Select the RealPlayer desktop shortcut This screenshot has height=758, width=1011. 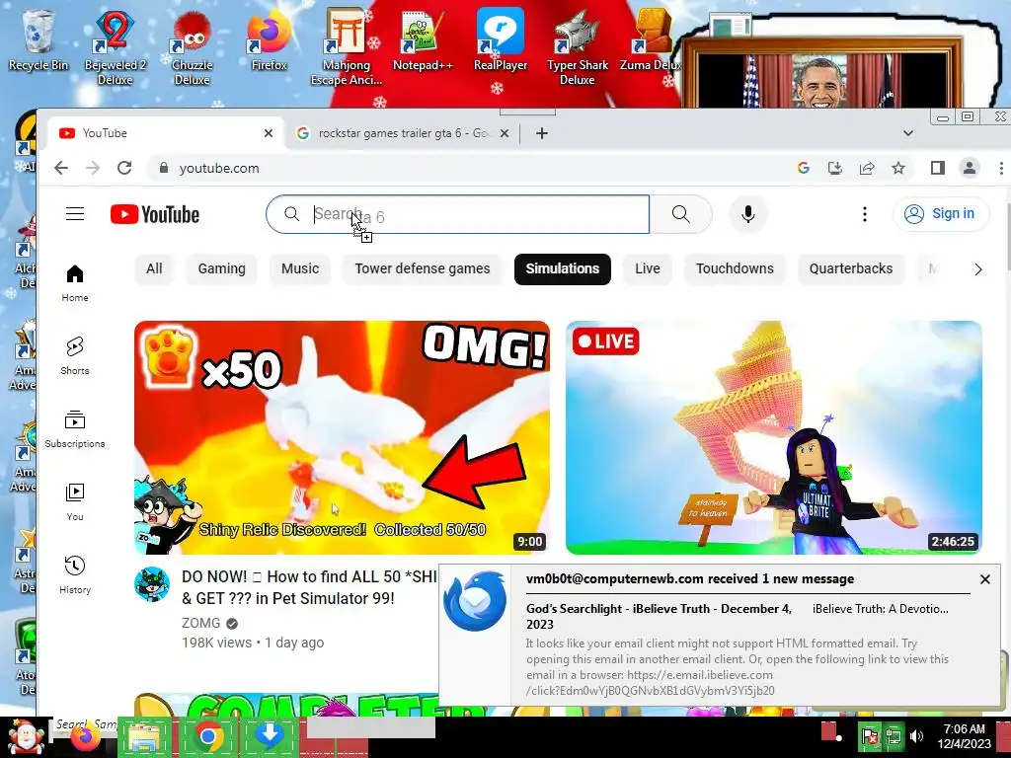tap(501, 38)
